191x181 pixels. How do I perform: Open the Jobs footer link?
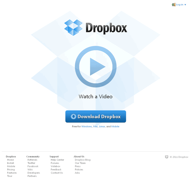pyautogui.click(x=77, y=173)
